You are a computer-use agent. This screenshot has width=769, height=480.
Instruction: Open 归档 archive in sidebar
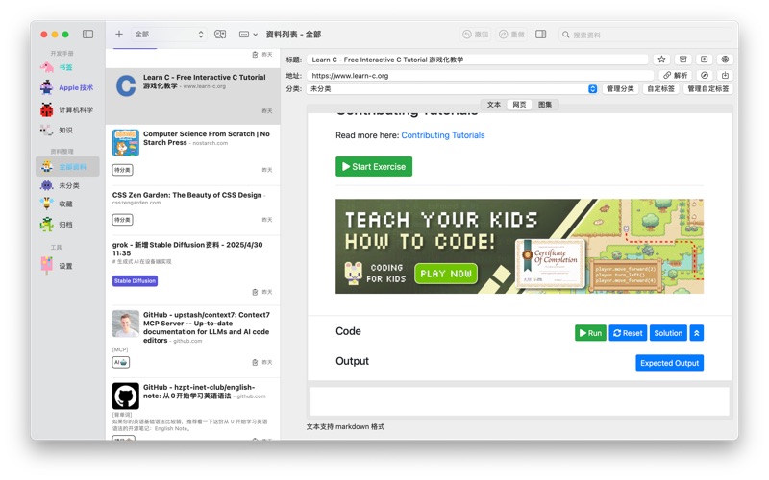(65, 225)
